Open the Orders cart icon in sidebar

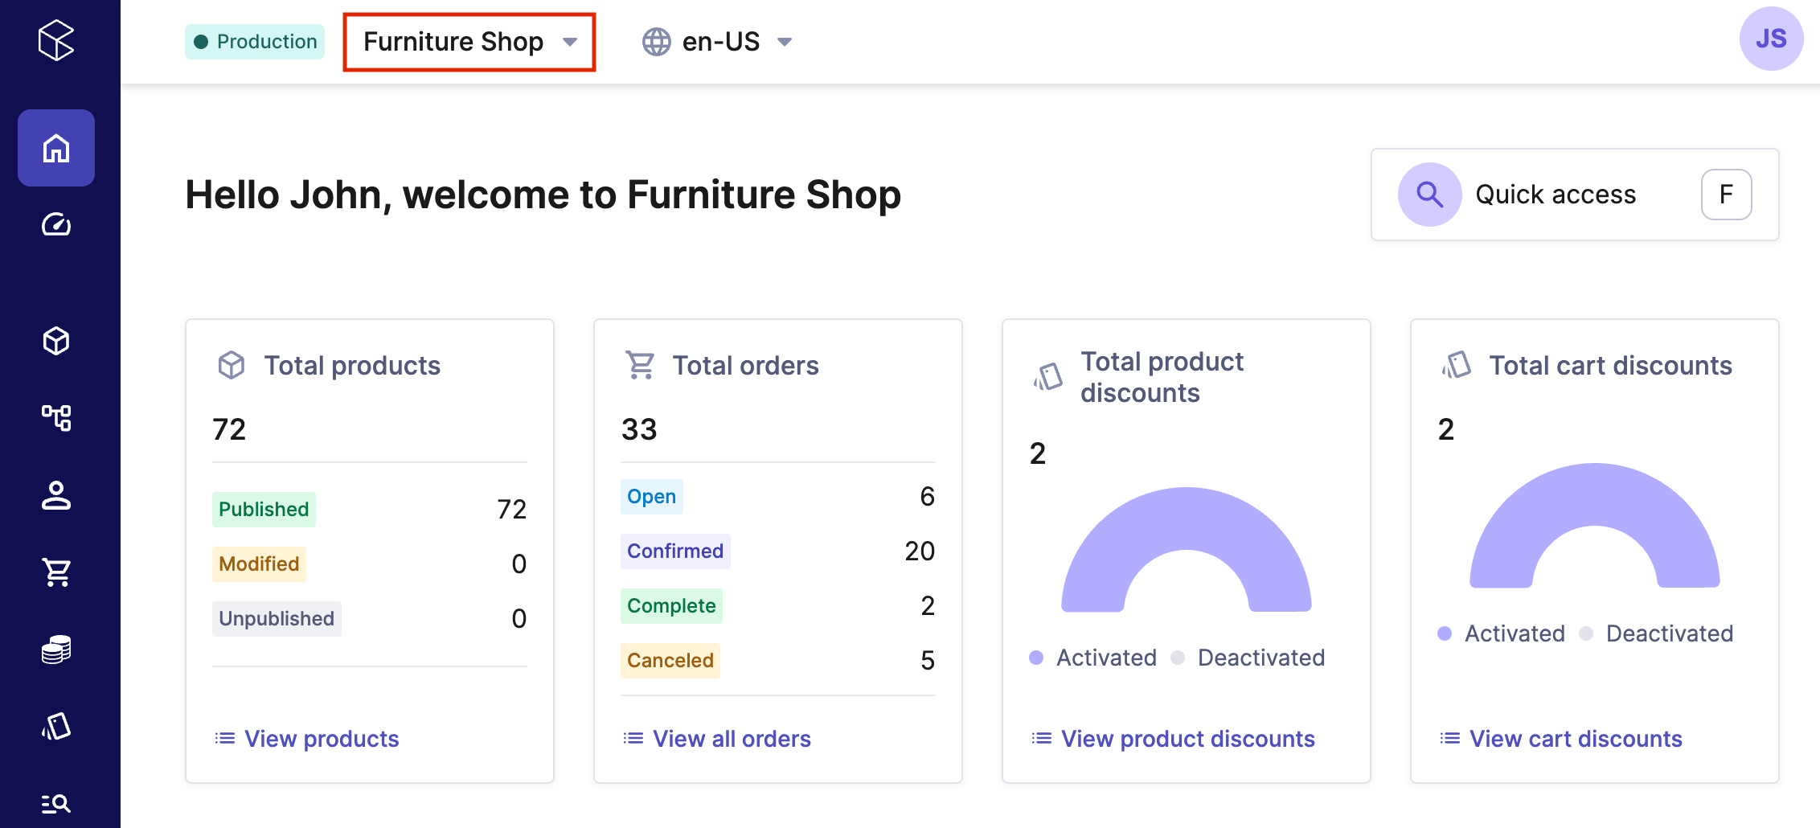point(56,572)
